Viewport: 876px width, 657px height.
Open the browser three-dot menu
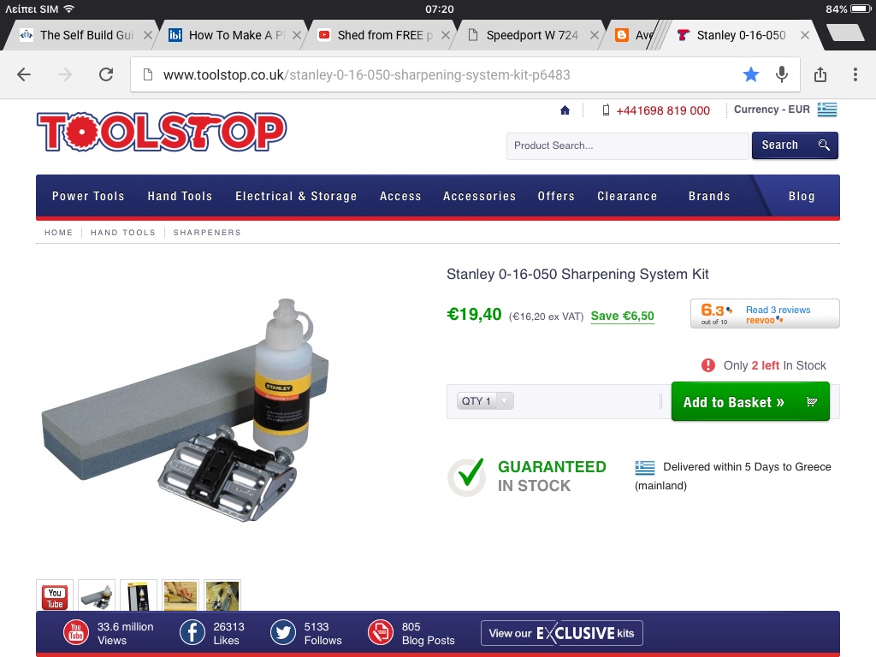(855, 74)
